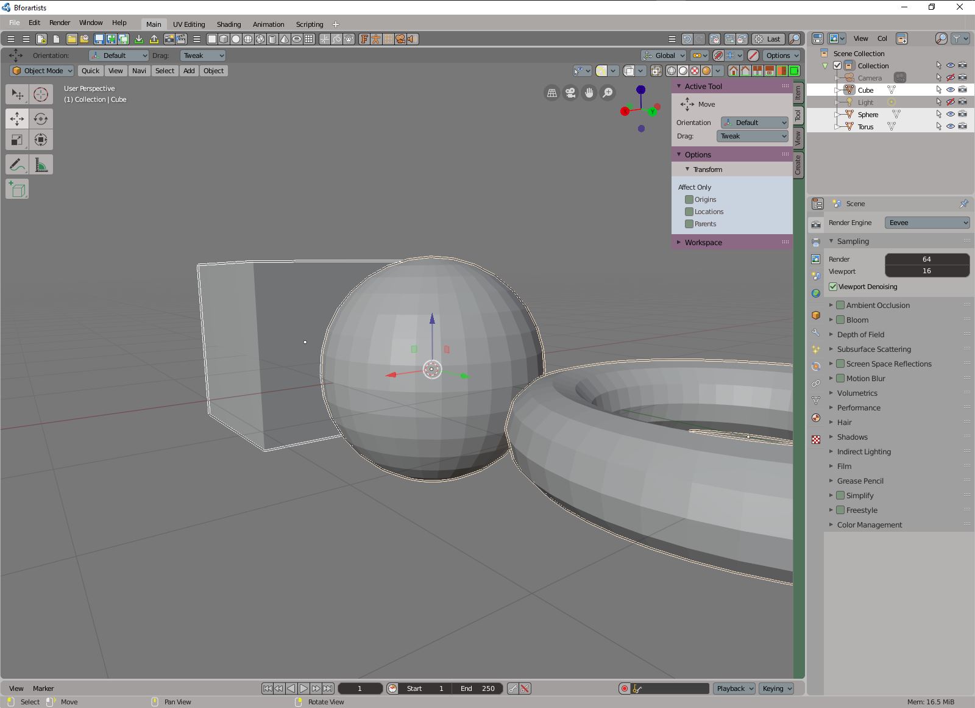Choose the Annotate tool
The height and width of the screenshot is (708, 975).
[x=17, y=164]
